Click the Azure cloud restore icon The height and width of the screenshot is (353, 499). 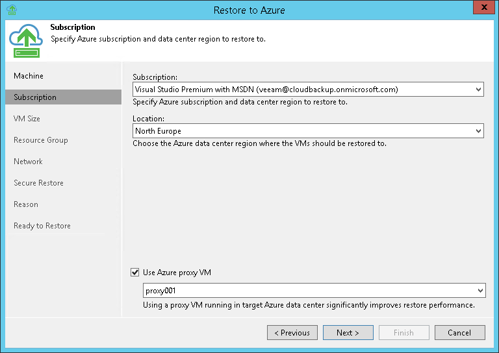coord(26,40)
